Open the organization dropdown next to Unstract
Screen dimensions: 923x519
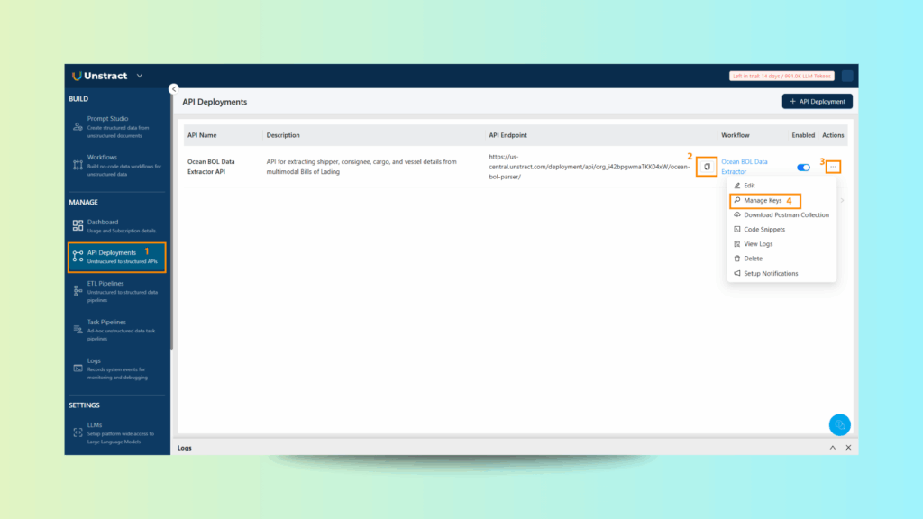click(140, 76)
